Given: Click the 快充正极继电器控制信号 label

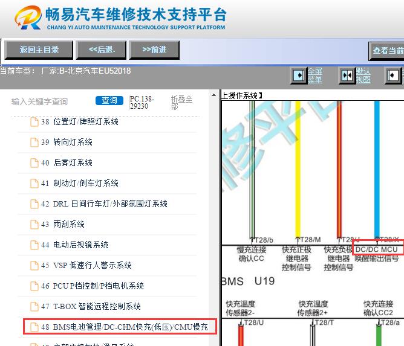Looking at the screenshot, I should tap(296, 258).
